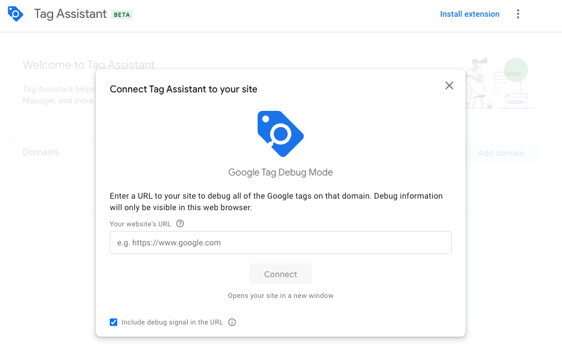Viewport: 562px width, 358px height.
Task: Click the Domains heading in background
Action: pyautogui.click(x=41, y=152)
